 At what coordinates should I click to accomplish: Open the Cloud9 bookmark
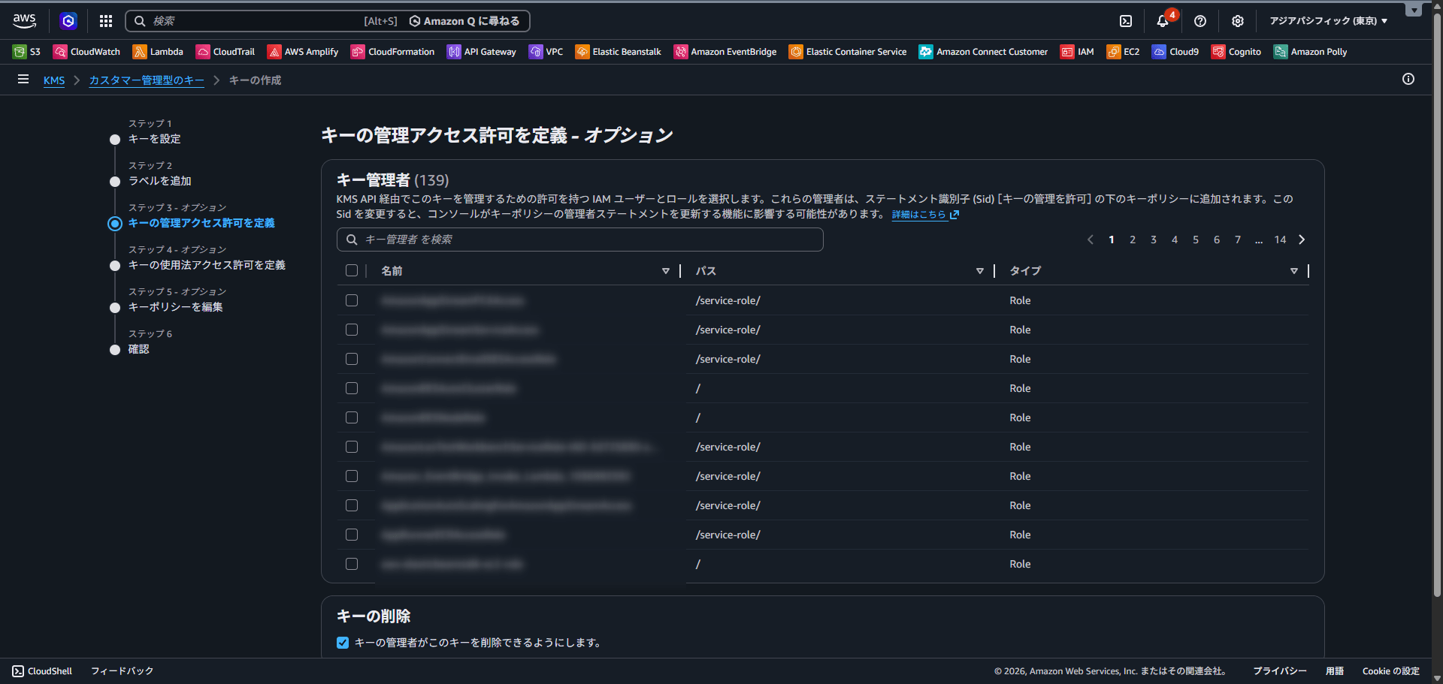point(1175,52)
